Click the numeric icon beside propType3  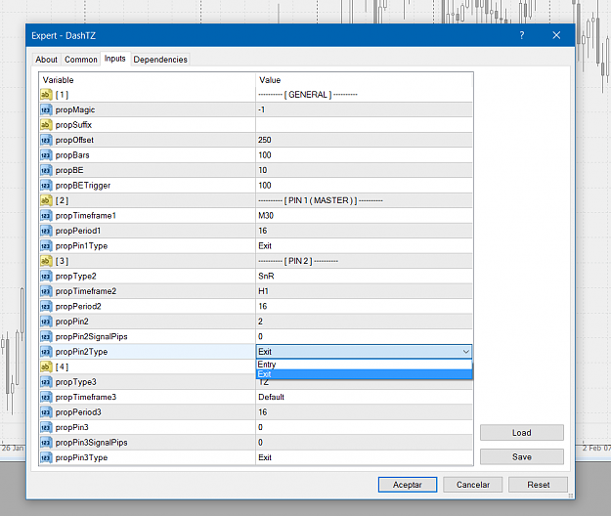46,382
